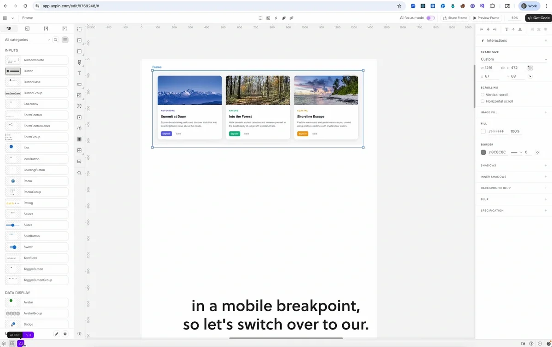
Task: Click the border color swatch #8C8C8C
Action: click(x=483, y=152)
